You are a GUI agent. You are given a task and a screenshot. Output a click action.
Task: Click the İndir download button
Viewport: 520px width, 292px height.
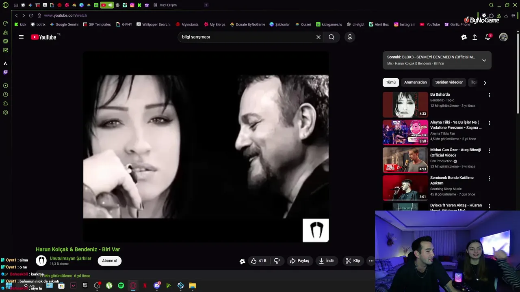(x=327, y=261)
